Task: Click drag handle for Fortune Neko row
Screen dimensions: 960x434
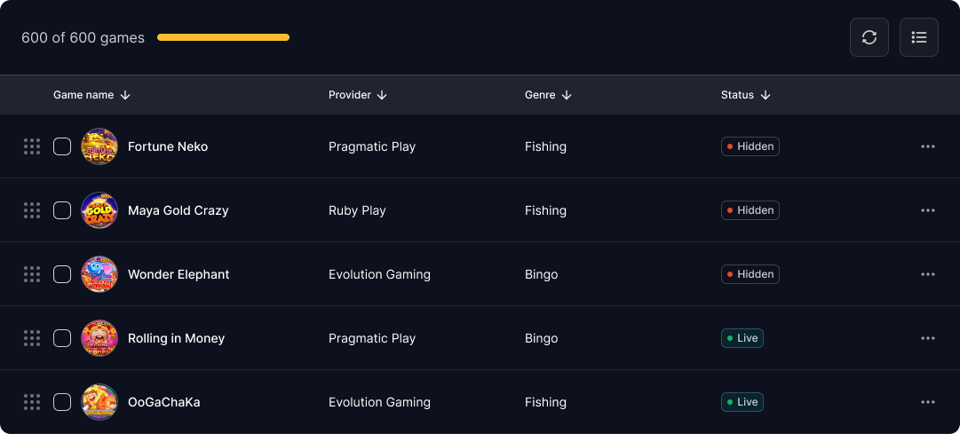Action: click(32, 146)
